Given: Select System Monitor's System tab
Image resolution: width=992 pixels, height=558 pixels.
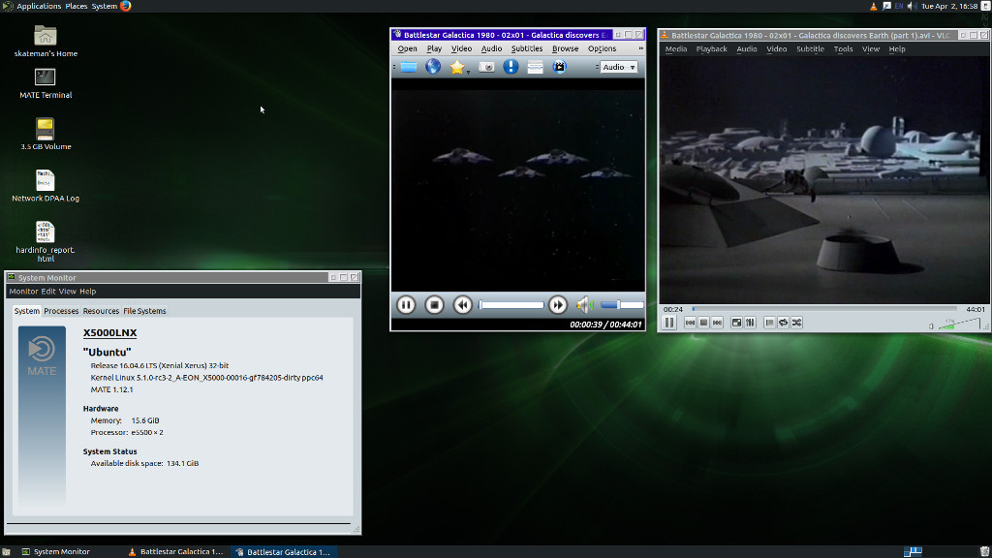Looking at the screenshot, I should pyautogui.click(x=26, y=311).
